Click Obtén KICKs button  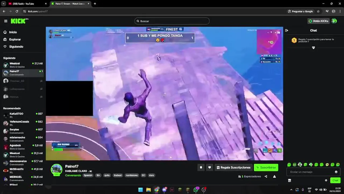(x=318, y=21)
